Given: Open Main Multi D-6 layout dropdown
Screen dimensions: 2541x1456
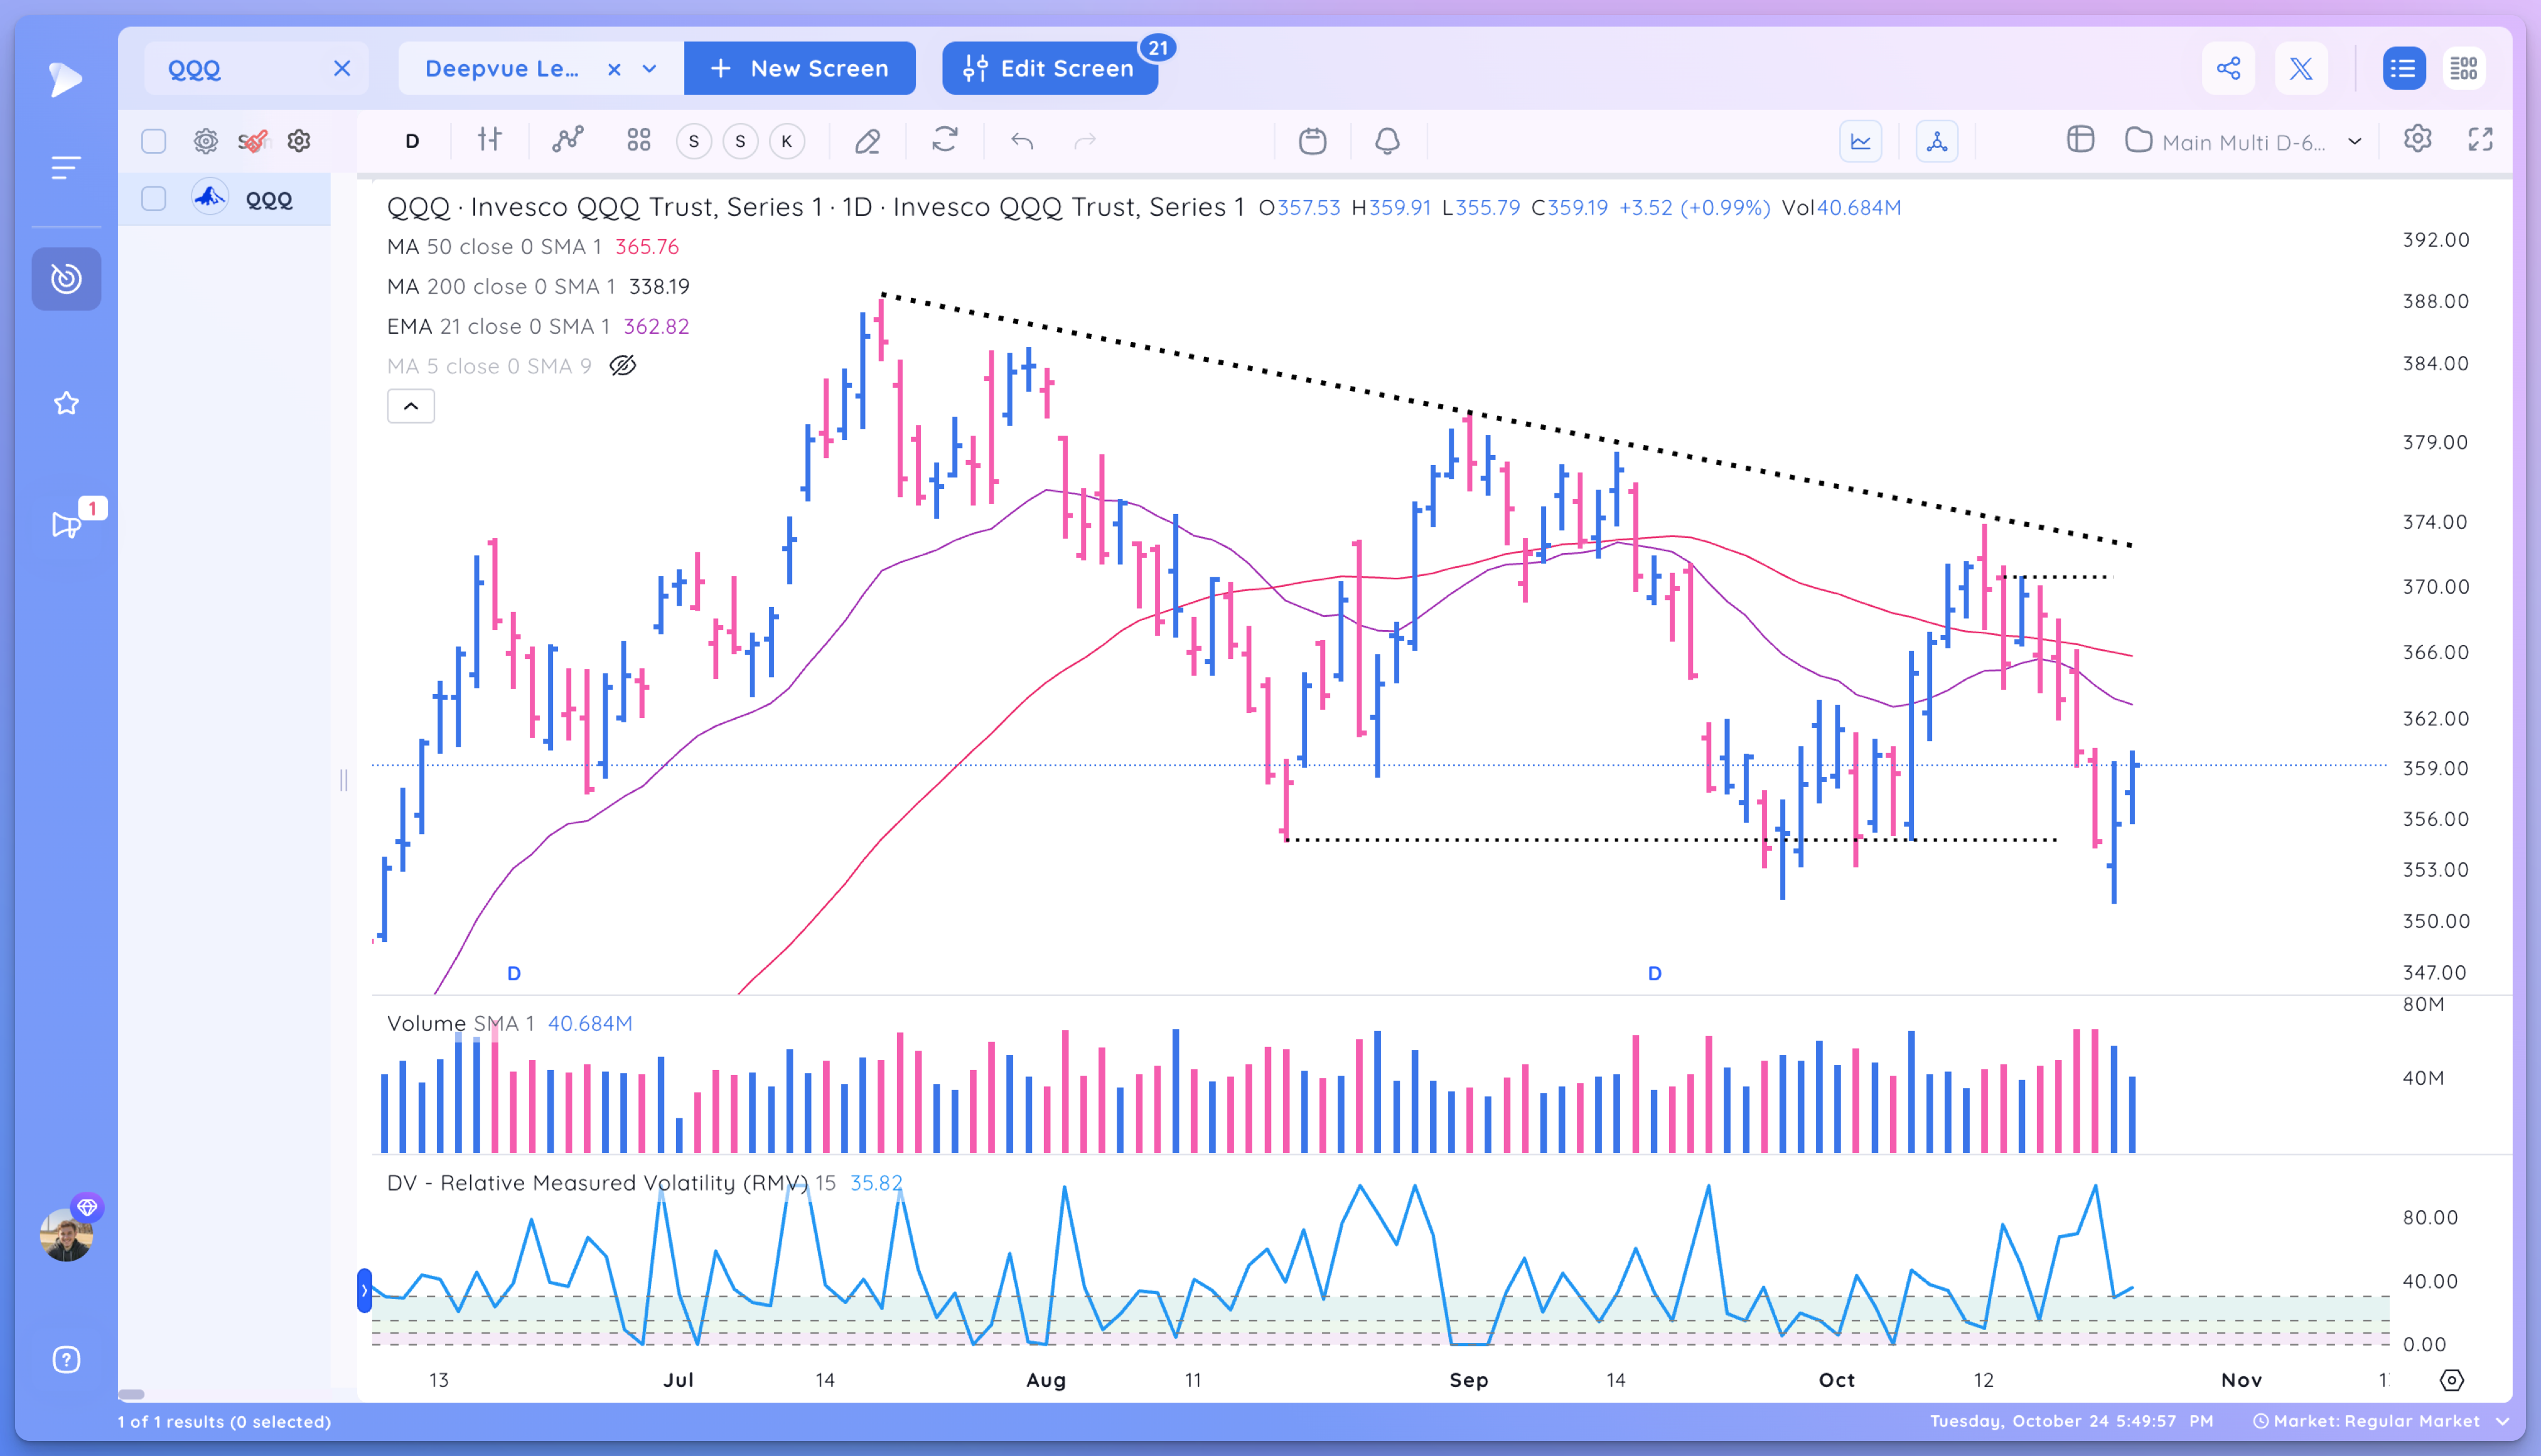Looking at the screenshot, I should tap(2243, 141).
